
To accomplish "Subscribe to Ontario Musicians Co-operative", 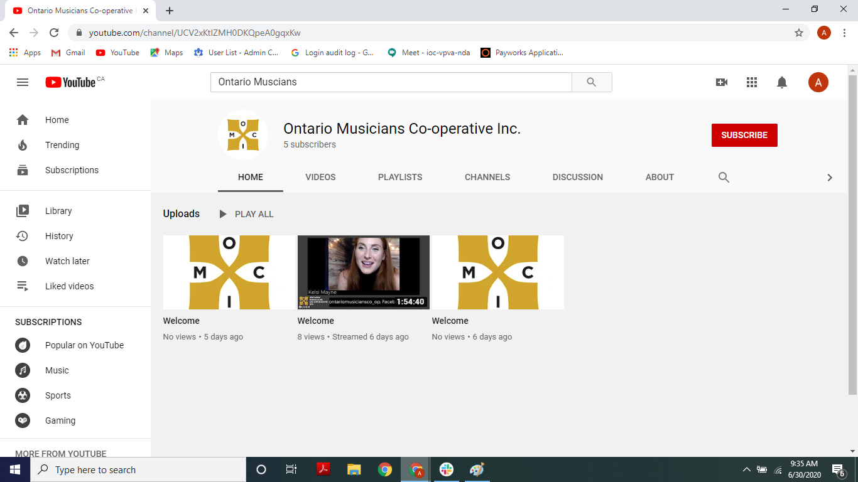I will click(744, 136).
